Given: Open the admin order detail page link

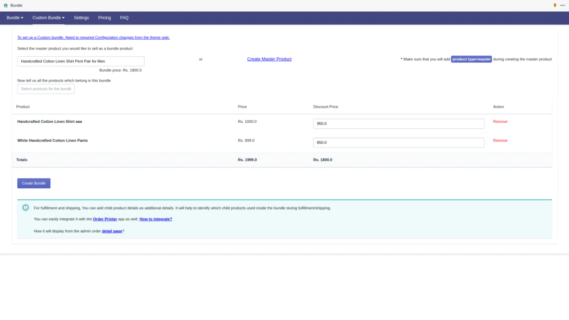Looking at the screenshot, I should point(112,231).
